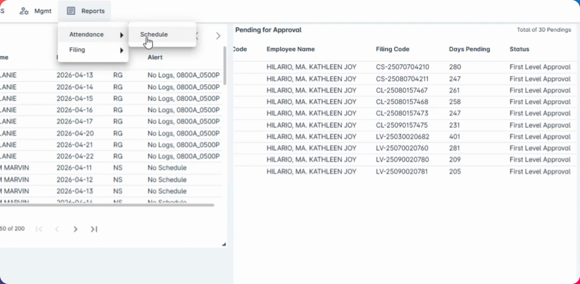580x284 pixels.
Task: Click the 258 days pending value
Action: click(x=455, y=102)
